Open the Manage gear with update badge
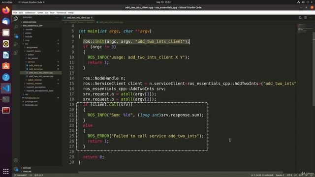Image resolution: width=315 pixels, height=177 pixels. point(16,169)
